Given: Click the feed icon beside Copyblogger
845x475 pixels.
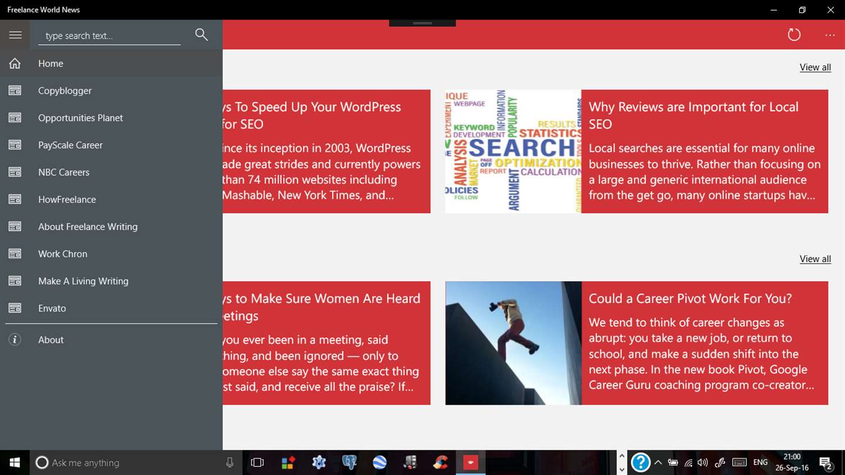Looking at the screenshot, I should (x=15, y=90).
